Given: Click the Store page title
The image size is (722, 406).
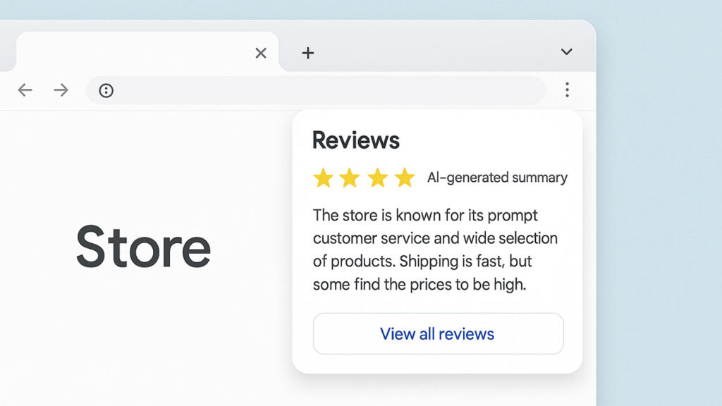Looking at the screenshot, I should [x=144, y=246].
